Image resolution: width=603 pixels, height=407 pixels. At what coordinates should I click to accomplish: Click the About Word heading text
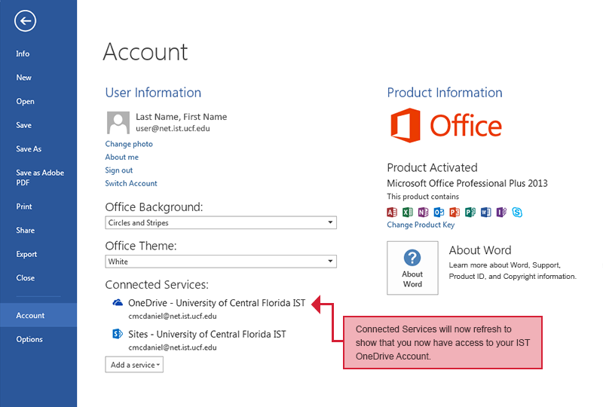point(480,250)
